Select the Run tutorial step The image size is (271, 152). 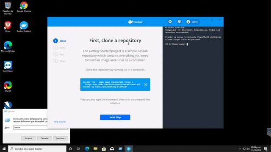59,54
